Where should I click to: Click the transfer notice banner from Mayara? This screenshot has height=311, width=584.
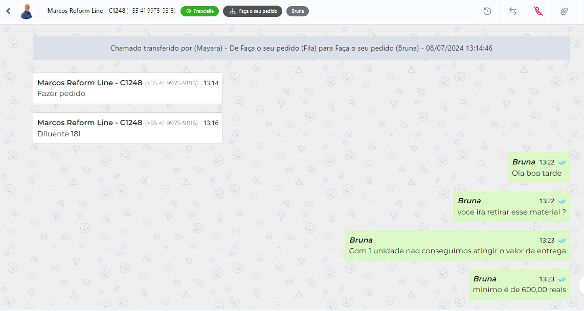[301, 48]
